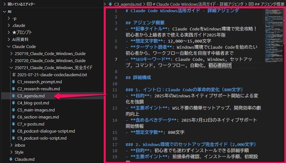The width and height of the screenshot is (286, 163).
Task: Click the editor minimap preview
Action: [273, 36]
